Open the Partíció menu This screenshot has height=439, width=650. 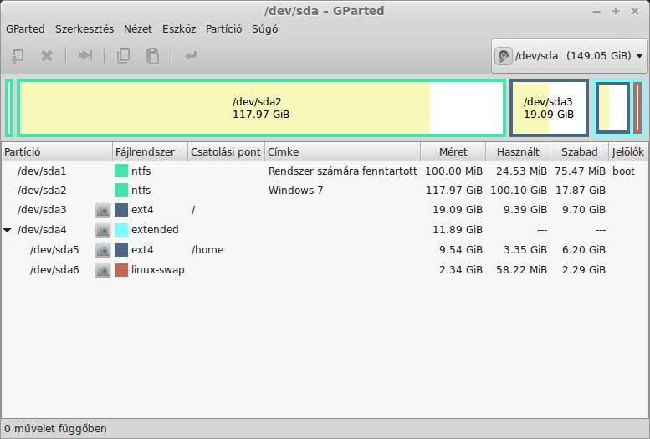pyautogui.click(x=224, y=29)
